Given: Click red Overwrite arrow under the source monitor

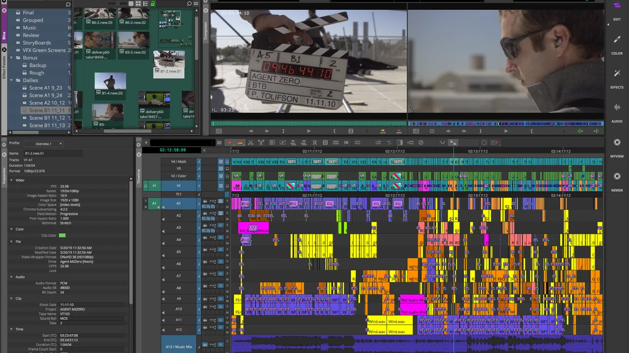Looking at the screenshot, I should point(399,131).
